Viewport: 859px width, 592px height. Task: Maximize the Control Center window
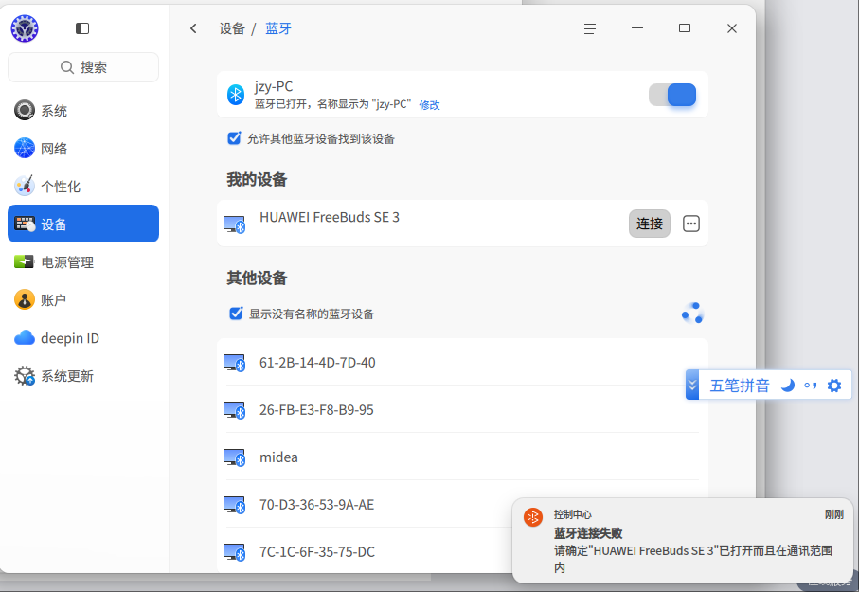[x=684, y=28]
